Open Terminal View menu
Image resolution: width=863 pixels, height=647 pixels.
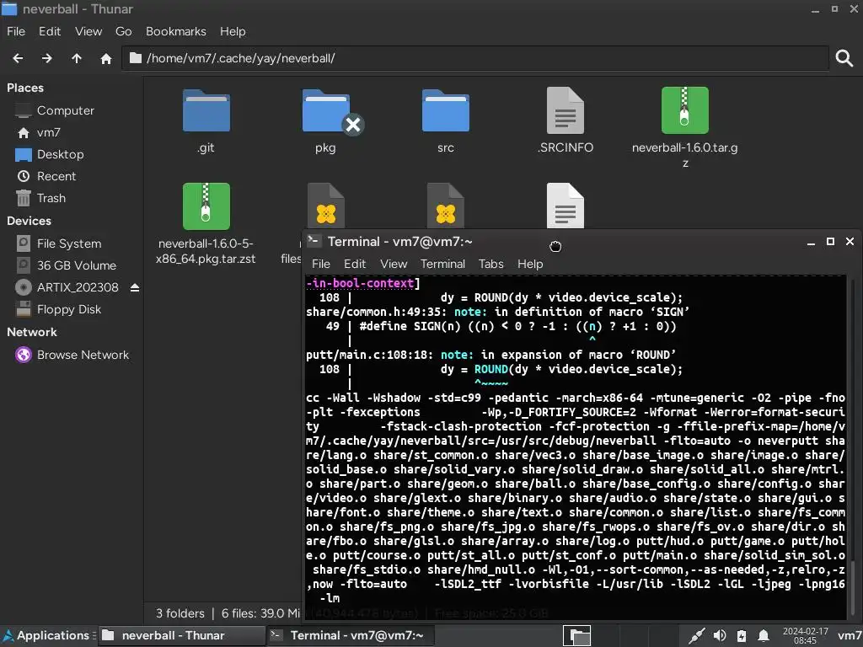(394, 264)
